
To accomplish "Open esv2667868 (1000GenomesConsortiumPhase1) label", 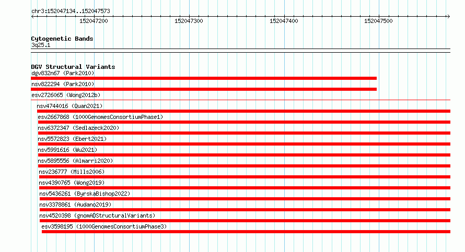I will [x=100, y=117].
